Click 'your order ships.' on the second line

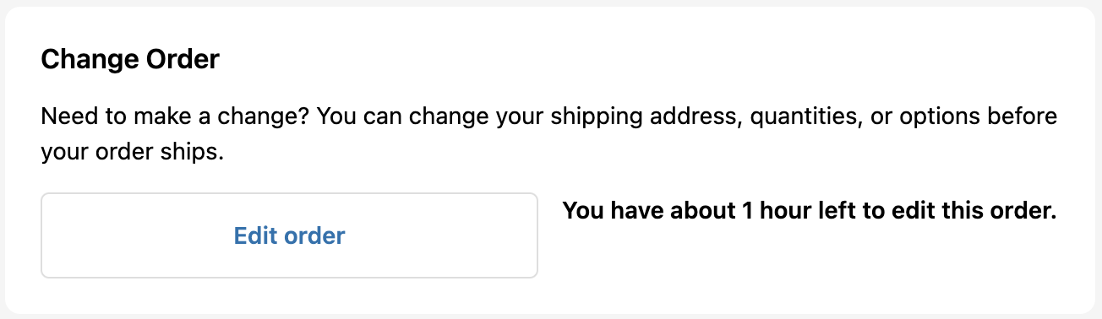pos(132,154)
